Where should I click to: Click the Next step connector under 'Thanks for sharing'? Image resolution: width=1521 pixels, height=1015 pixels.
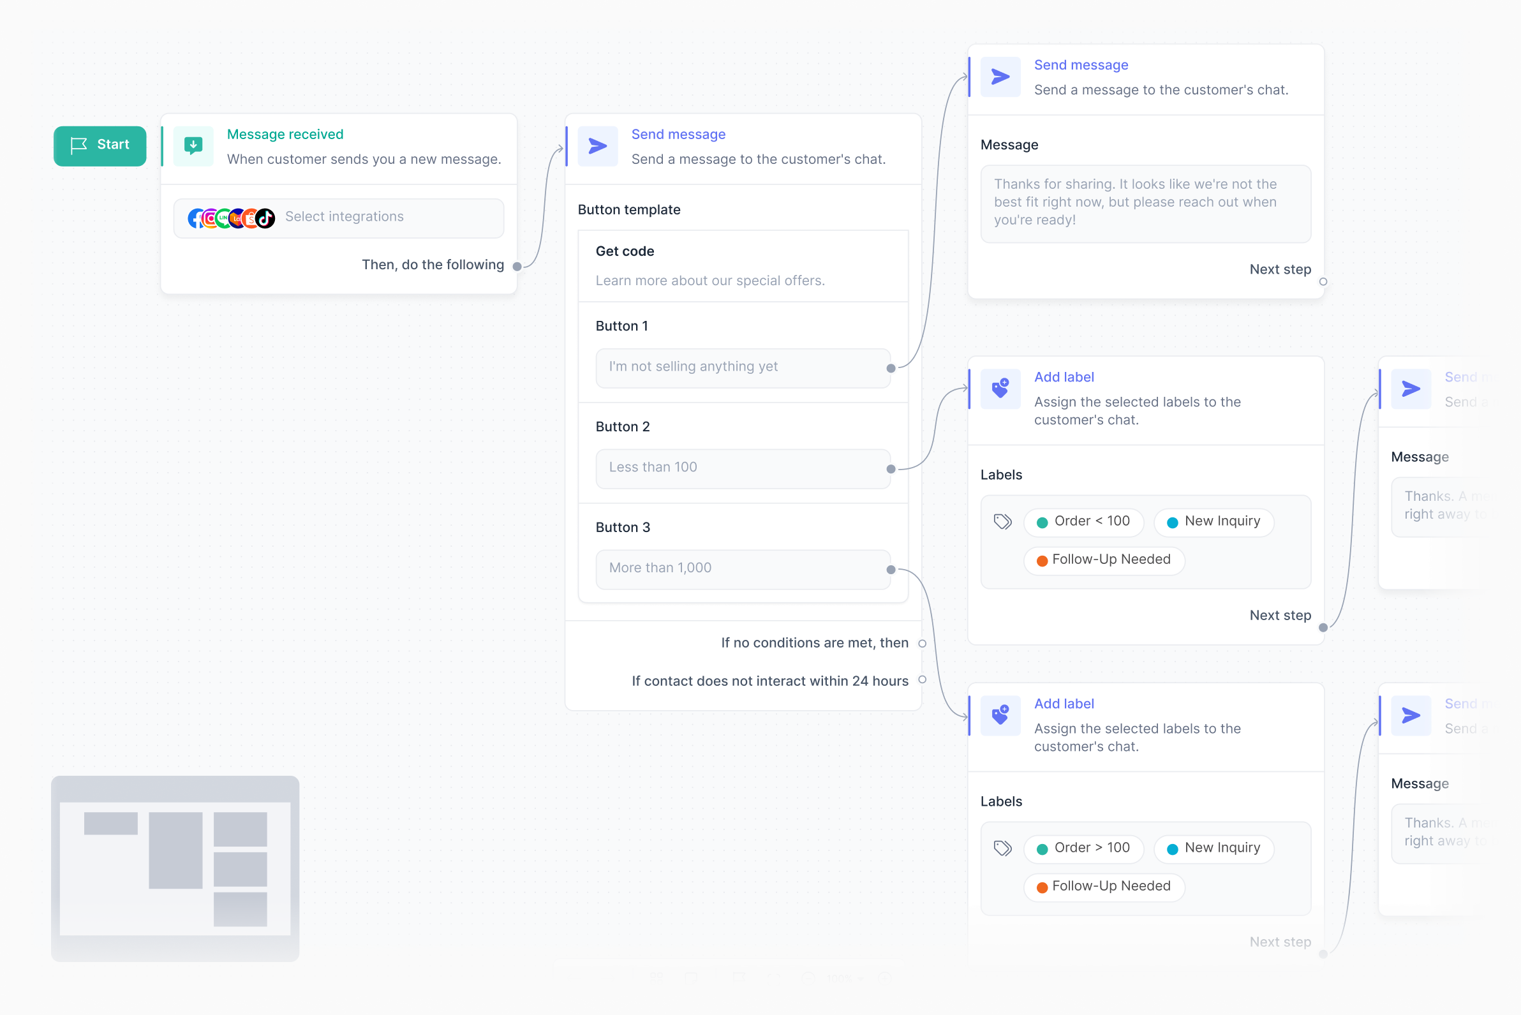click(1323, 281)
